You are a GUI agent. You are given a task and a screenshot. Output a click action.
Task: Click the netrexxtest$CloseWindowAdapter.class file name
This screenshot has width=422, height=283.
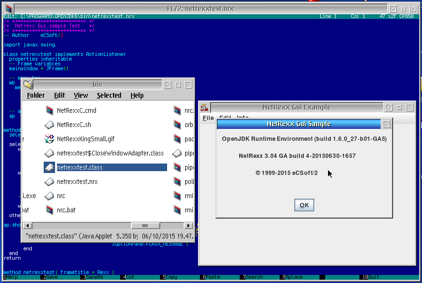[x=110, y=153]
